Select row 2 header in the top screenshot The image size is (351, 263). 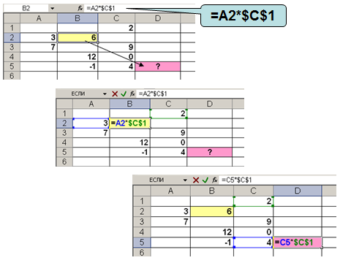point(12,37)
